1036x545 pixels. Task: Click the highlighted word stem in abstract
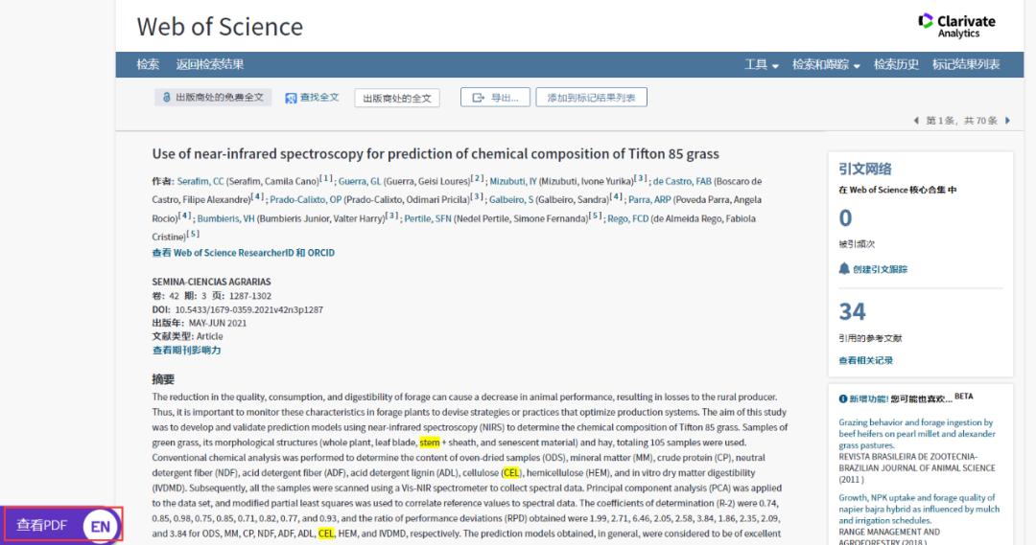click(430, 443)
